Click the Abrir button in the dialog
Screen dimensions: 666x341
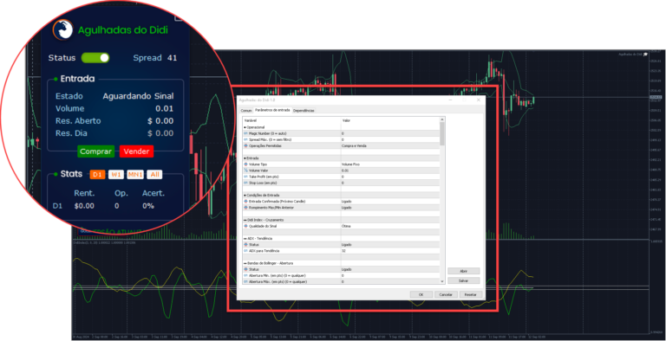pyautogui.click(x=463, y=271)
